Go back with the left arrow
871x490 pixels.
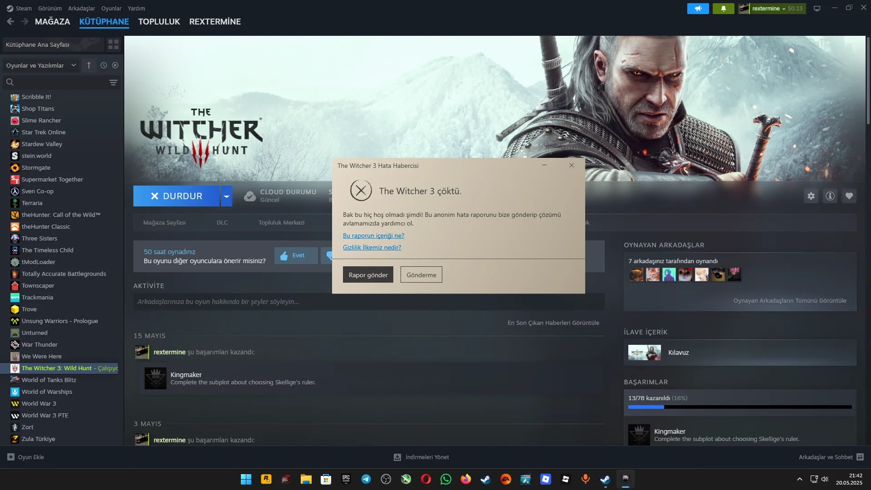[10, 21]
